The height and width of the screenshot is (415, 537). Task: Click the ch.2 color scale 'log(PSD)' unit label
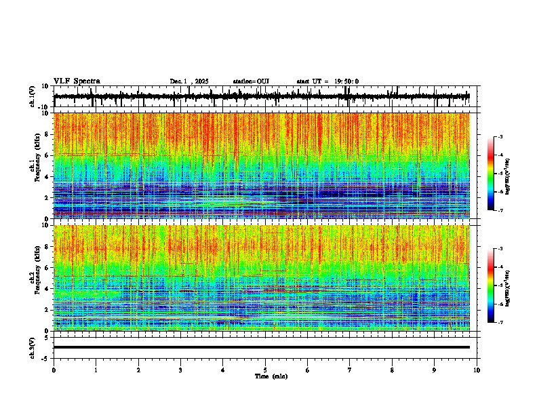coord(508,289)
